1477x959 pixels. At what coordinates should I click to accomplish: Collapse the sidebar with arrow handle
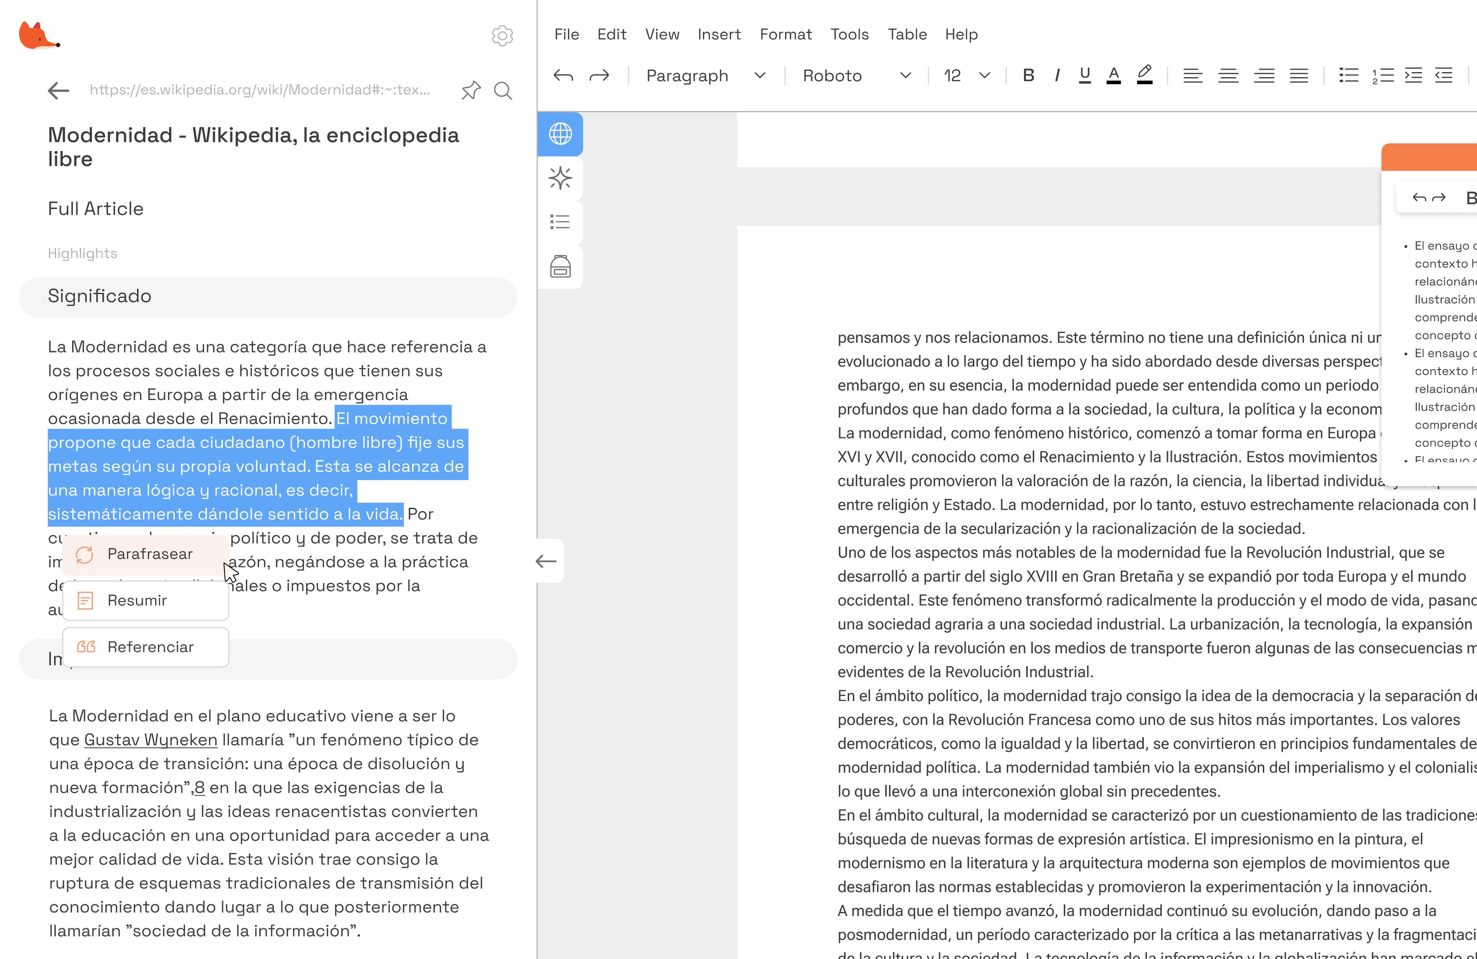tap(546, 561)
